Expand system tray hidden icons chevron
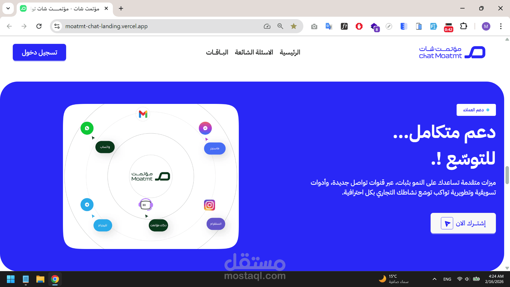The image size is (510, 287). [435, 279]
